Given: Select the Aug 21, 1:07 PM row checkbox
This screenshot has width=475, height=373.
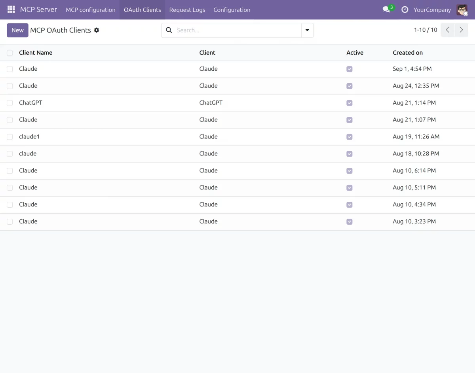Looking at the screenshot, I should pyautogui.click(x=10, y=120).
